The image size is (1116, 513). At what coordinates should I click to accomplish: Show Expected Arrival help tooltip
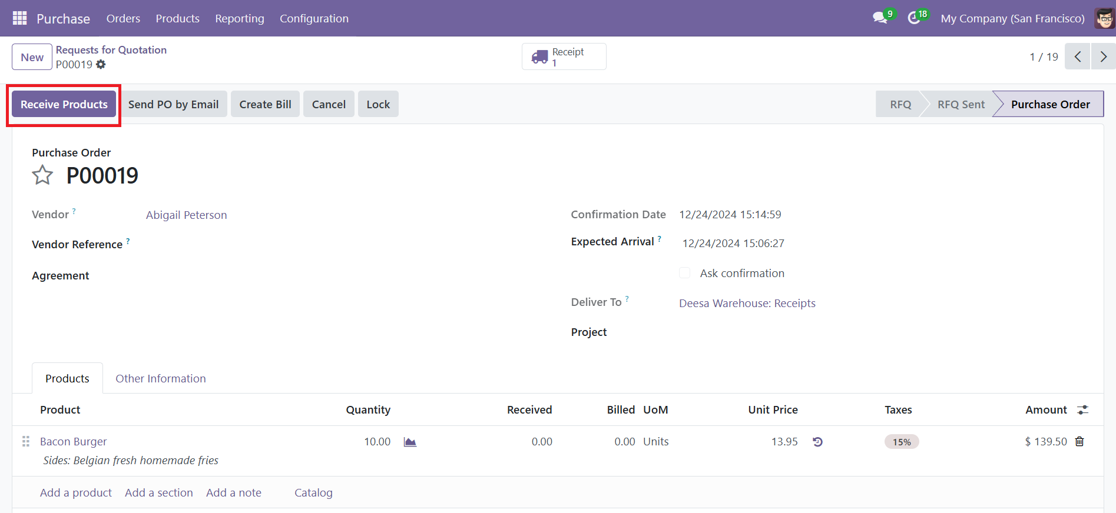(660, 238)
